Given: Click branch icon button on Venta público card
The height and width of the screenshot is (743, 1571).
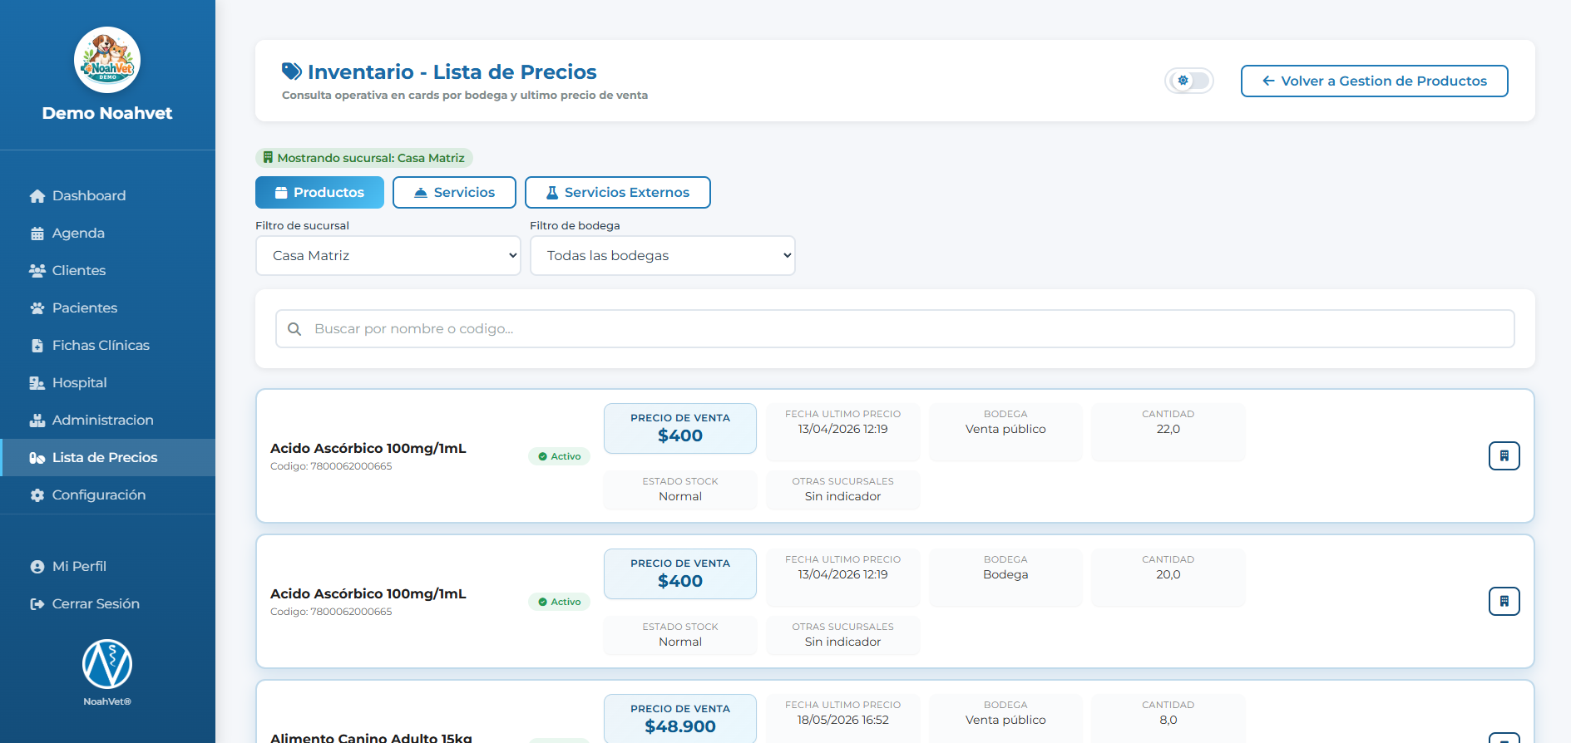Looking at the screenshot, I should (x=1504, y=455).
